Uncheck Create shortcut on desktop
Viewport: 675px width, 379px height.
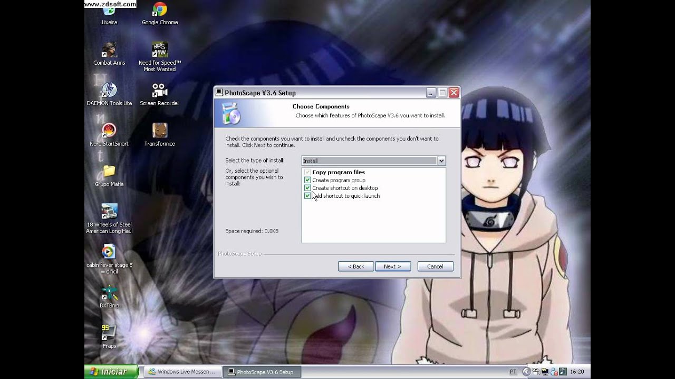[x=307, y=188]
